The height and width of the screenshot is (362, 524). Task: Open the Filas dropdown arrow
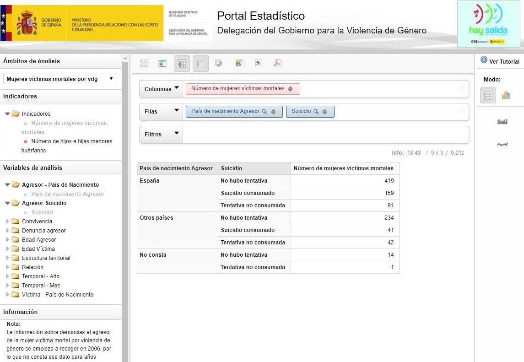click(x=176, y=111)
